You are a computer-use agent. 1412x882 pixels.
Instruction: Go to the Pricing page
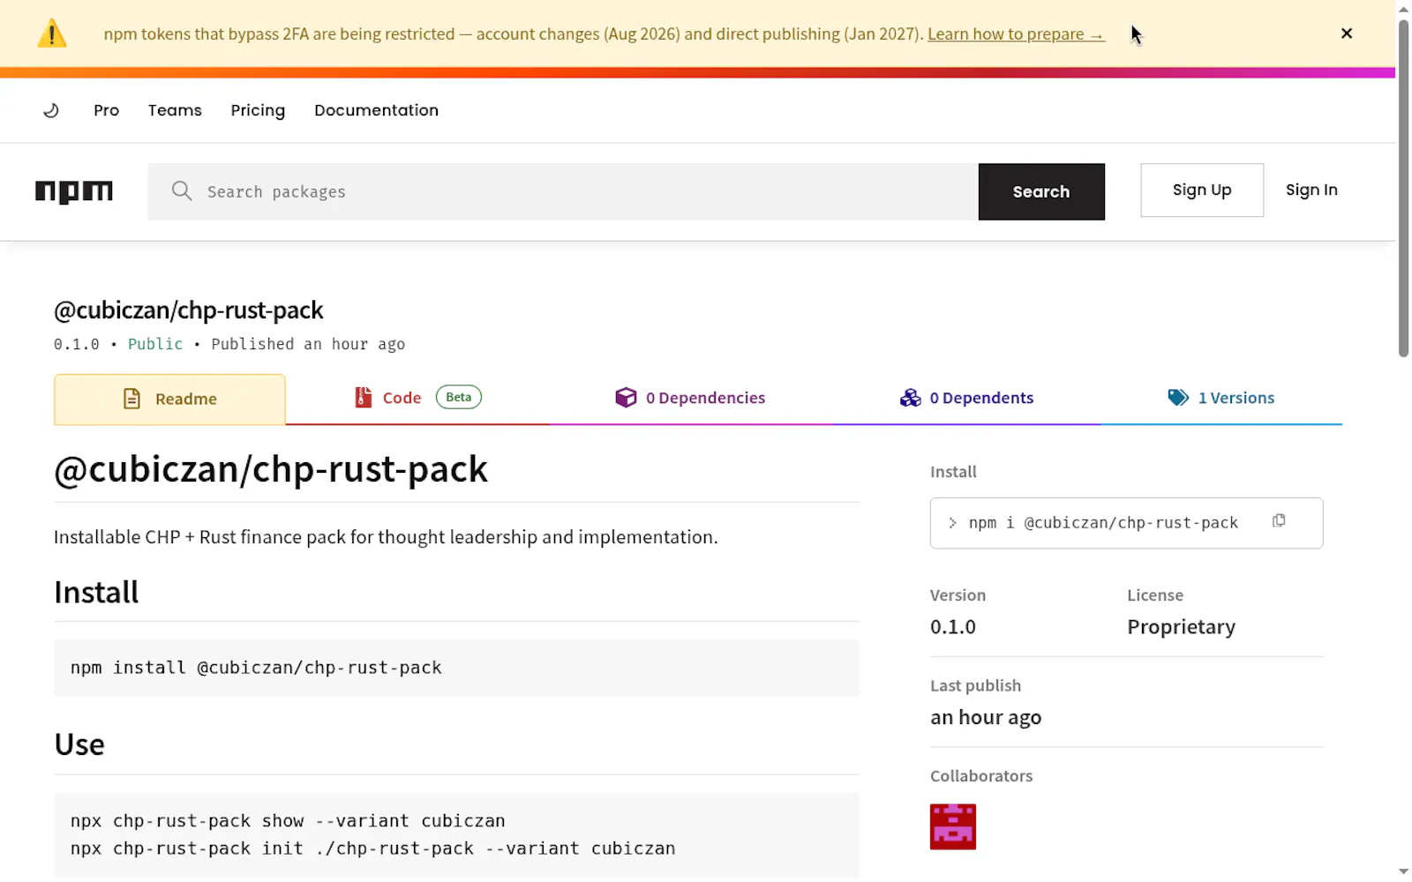[x=258, y=110]
